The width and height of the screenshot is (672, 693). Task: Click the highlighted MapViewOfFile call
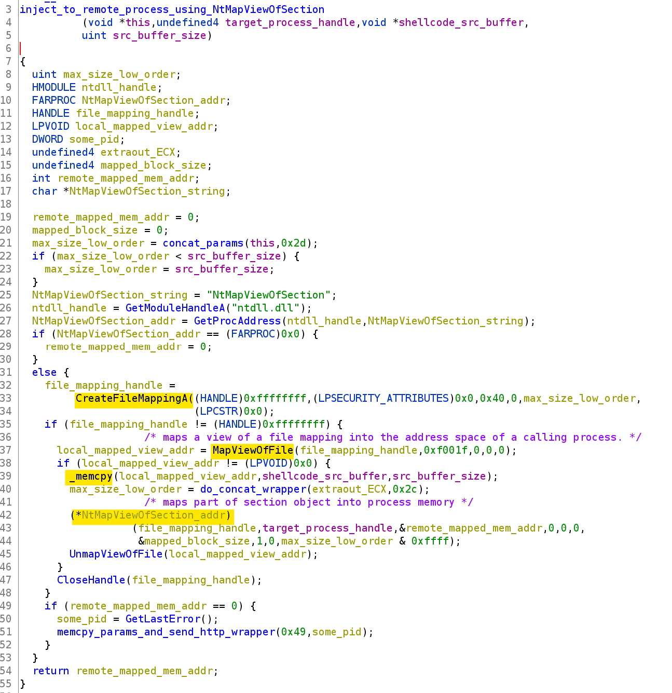(253, 450)
